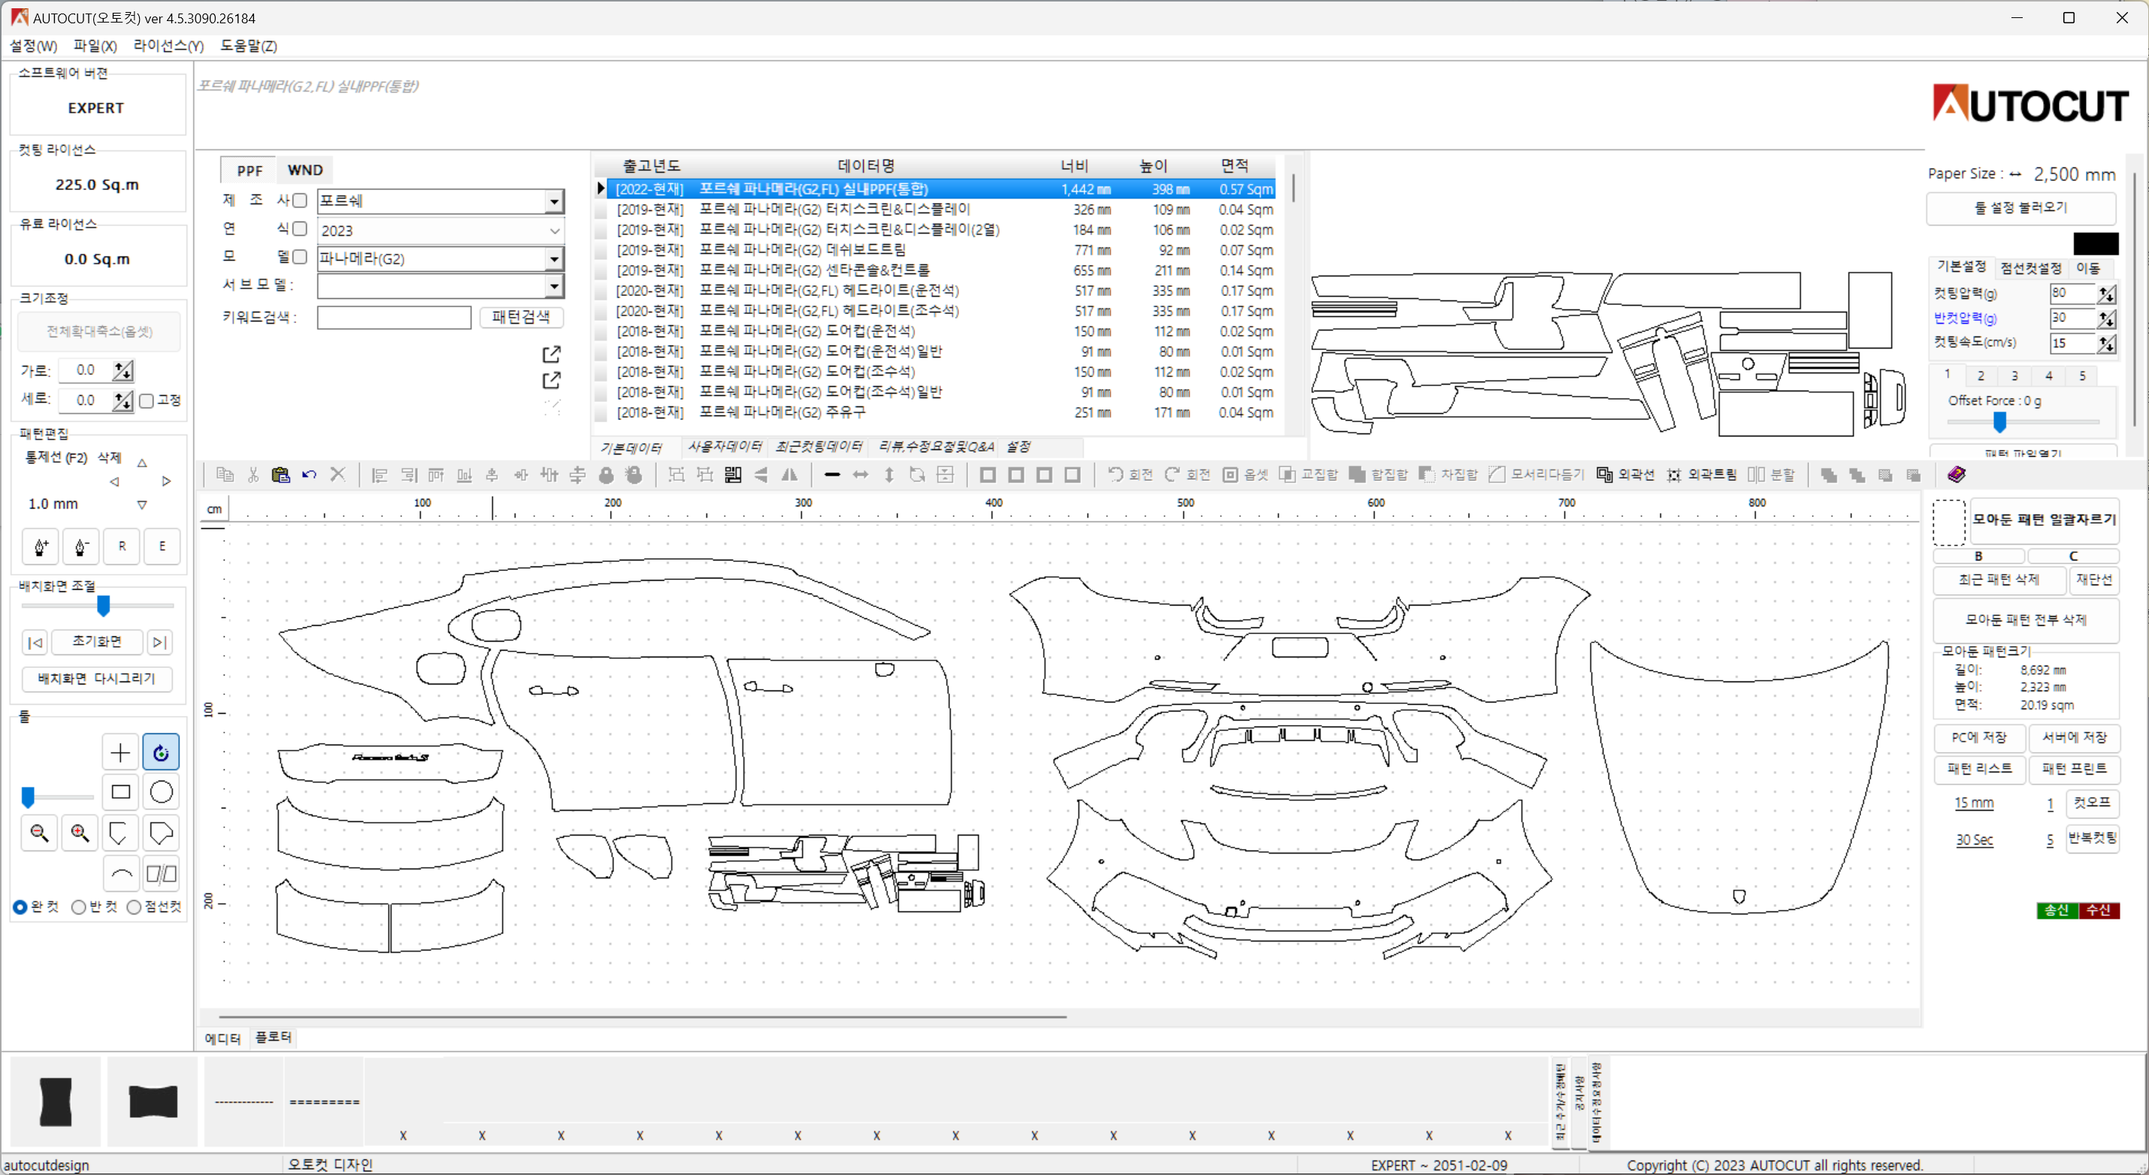Viewport: 2149px width, 1175px height.
Task: Toggle checkbox for 데쉬보드트림 row
Action: (x=601, y=250)
